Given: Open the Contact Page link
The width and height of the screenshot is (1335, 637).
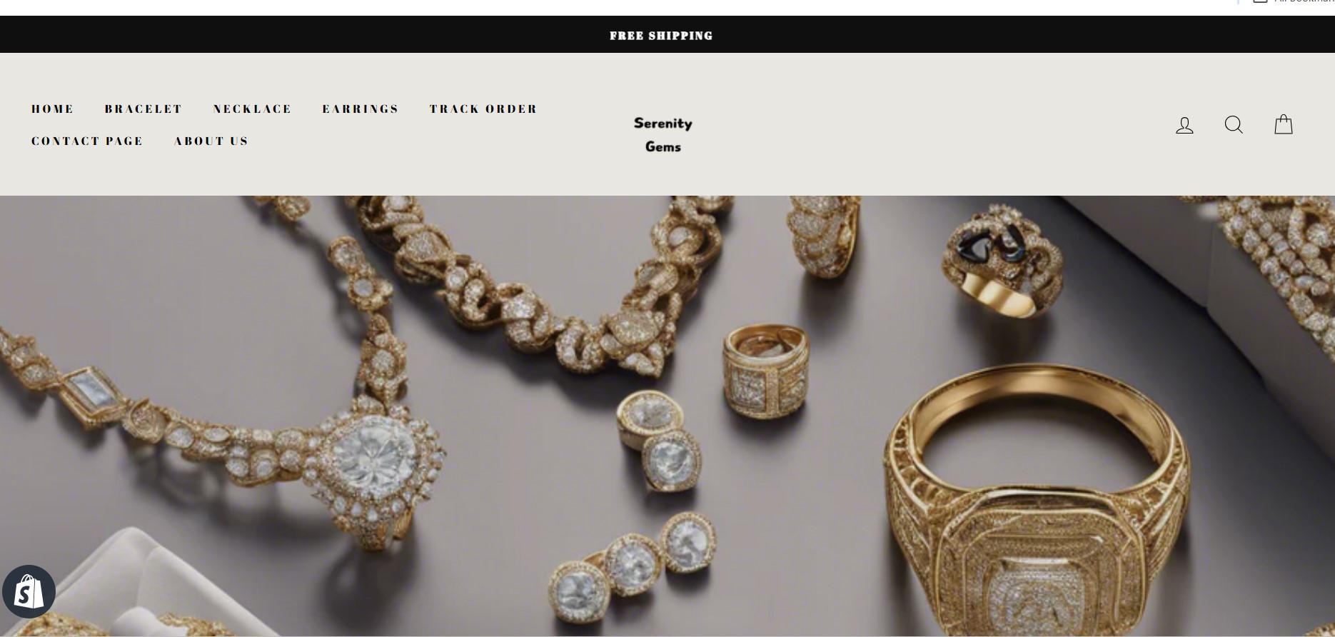Looking at the screenshot, I should click(87, 141).
